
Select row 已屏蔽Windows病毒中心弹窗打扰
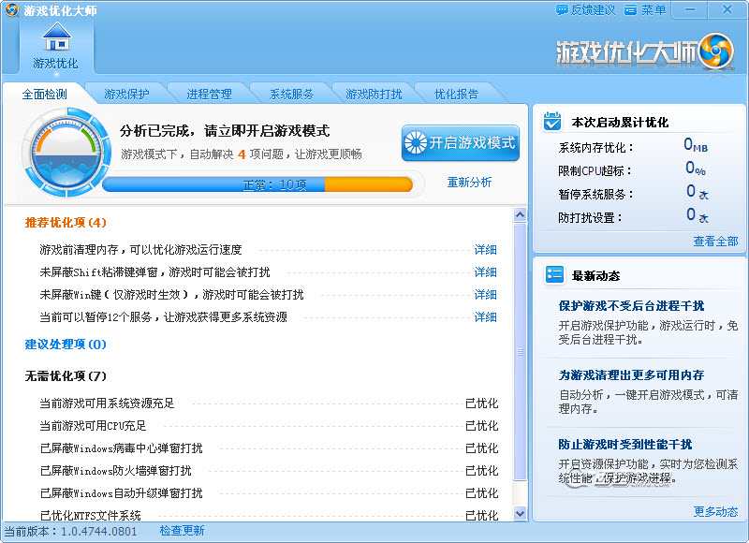point(269,448)
